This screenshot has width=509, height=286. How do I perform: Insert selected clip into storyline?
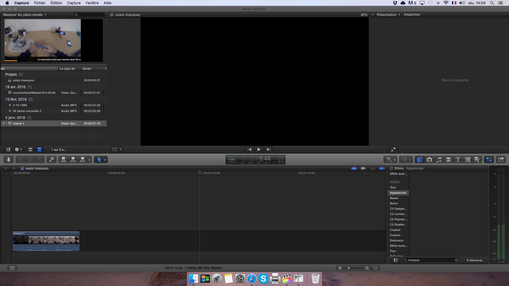[73, 159]
